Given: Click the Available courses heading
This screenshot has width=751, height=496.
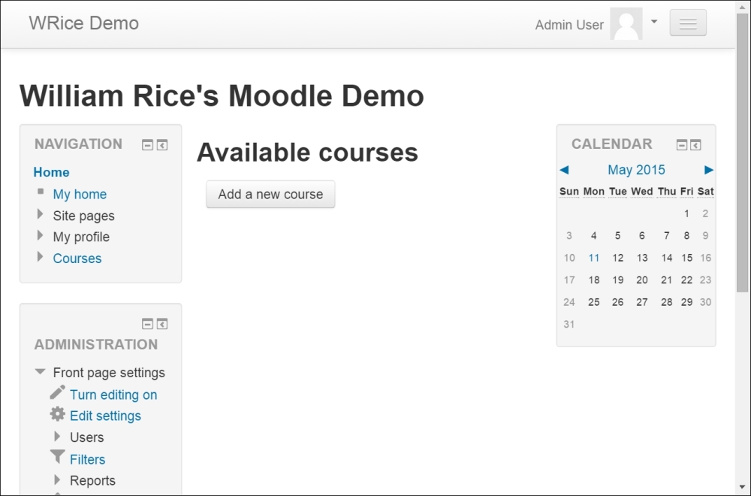Looking at the screenshot, I should click(307, 153).
